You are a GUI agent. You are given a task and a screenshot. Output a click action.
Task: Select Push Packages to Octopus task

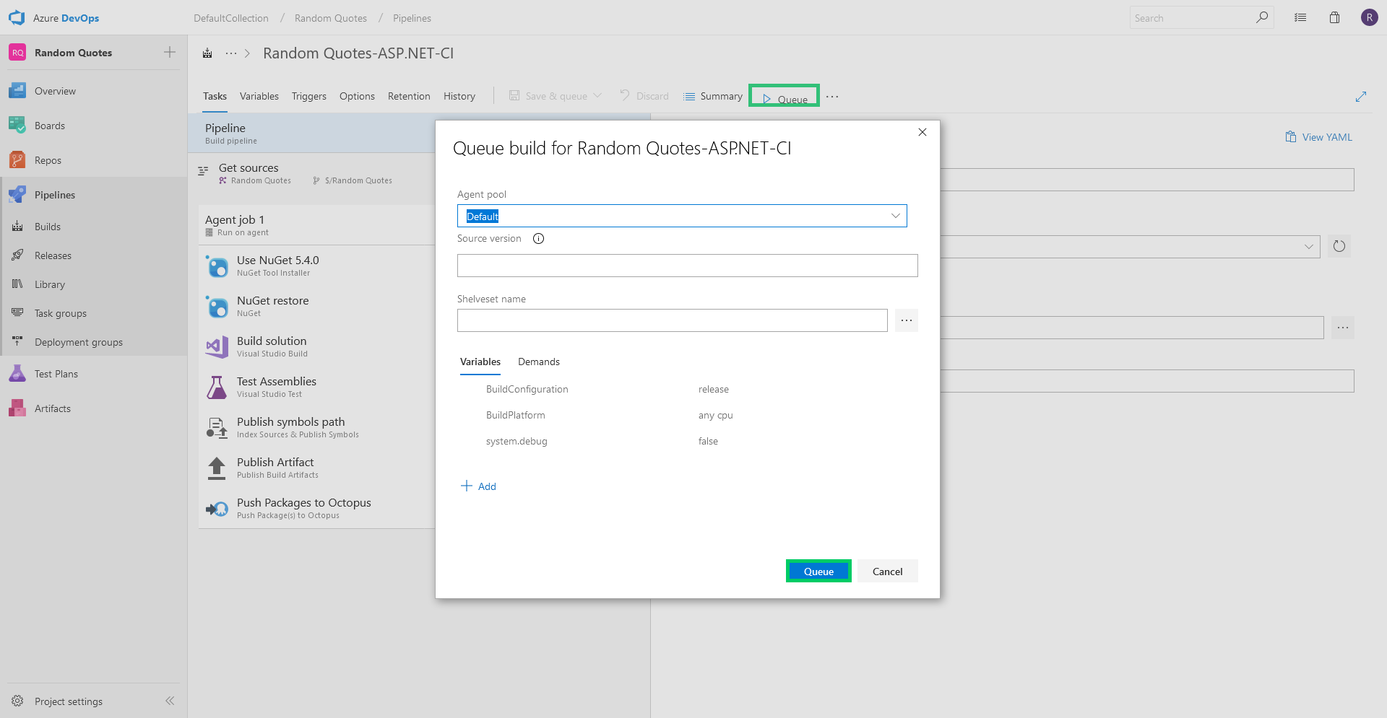(x=316, y=508)
